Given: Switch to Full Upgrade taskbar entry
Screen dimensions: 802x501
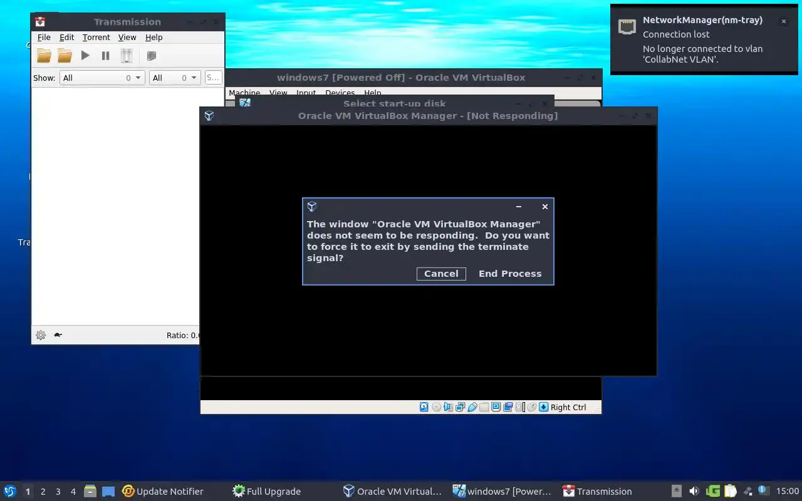Looking at the screenshot, I should [266, 492].
